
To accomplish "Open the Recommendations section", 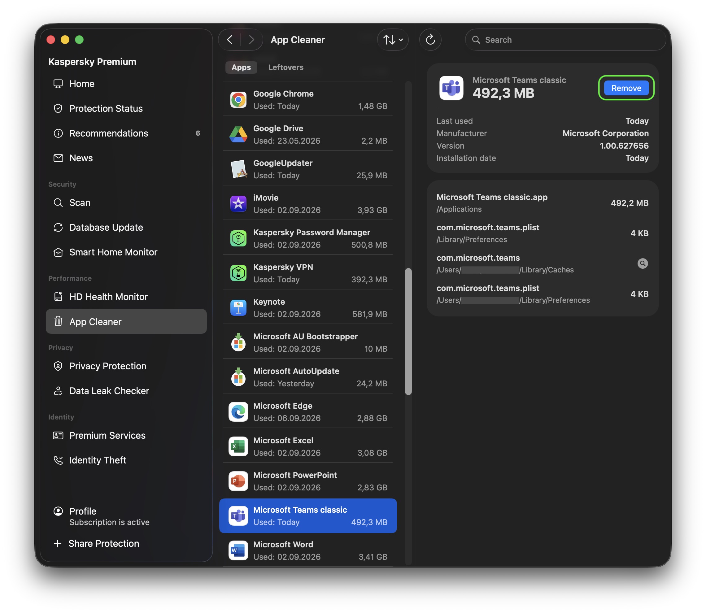I will pos(126,133).
